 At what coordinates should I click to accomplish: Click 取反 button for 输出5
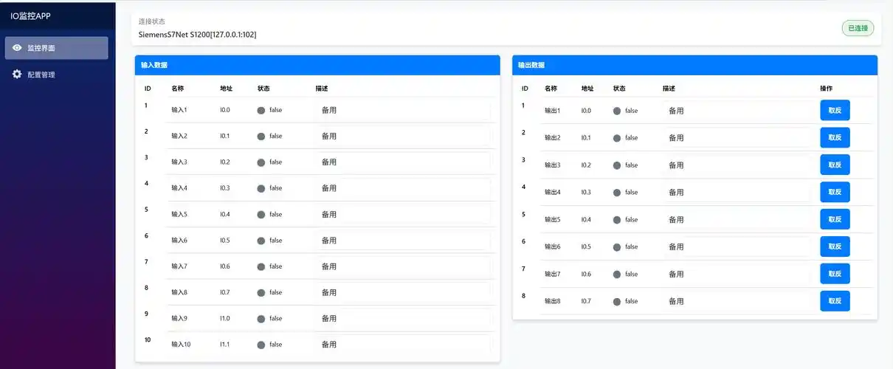(835, 219)
